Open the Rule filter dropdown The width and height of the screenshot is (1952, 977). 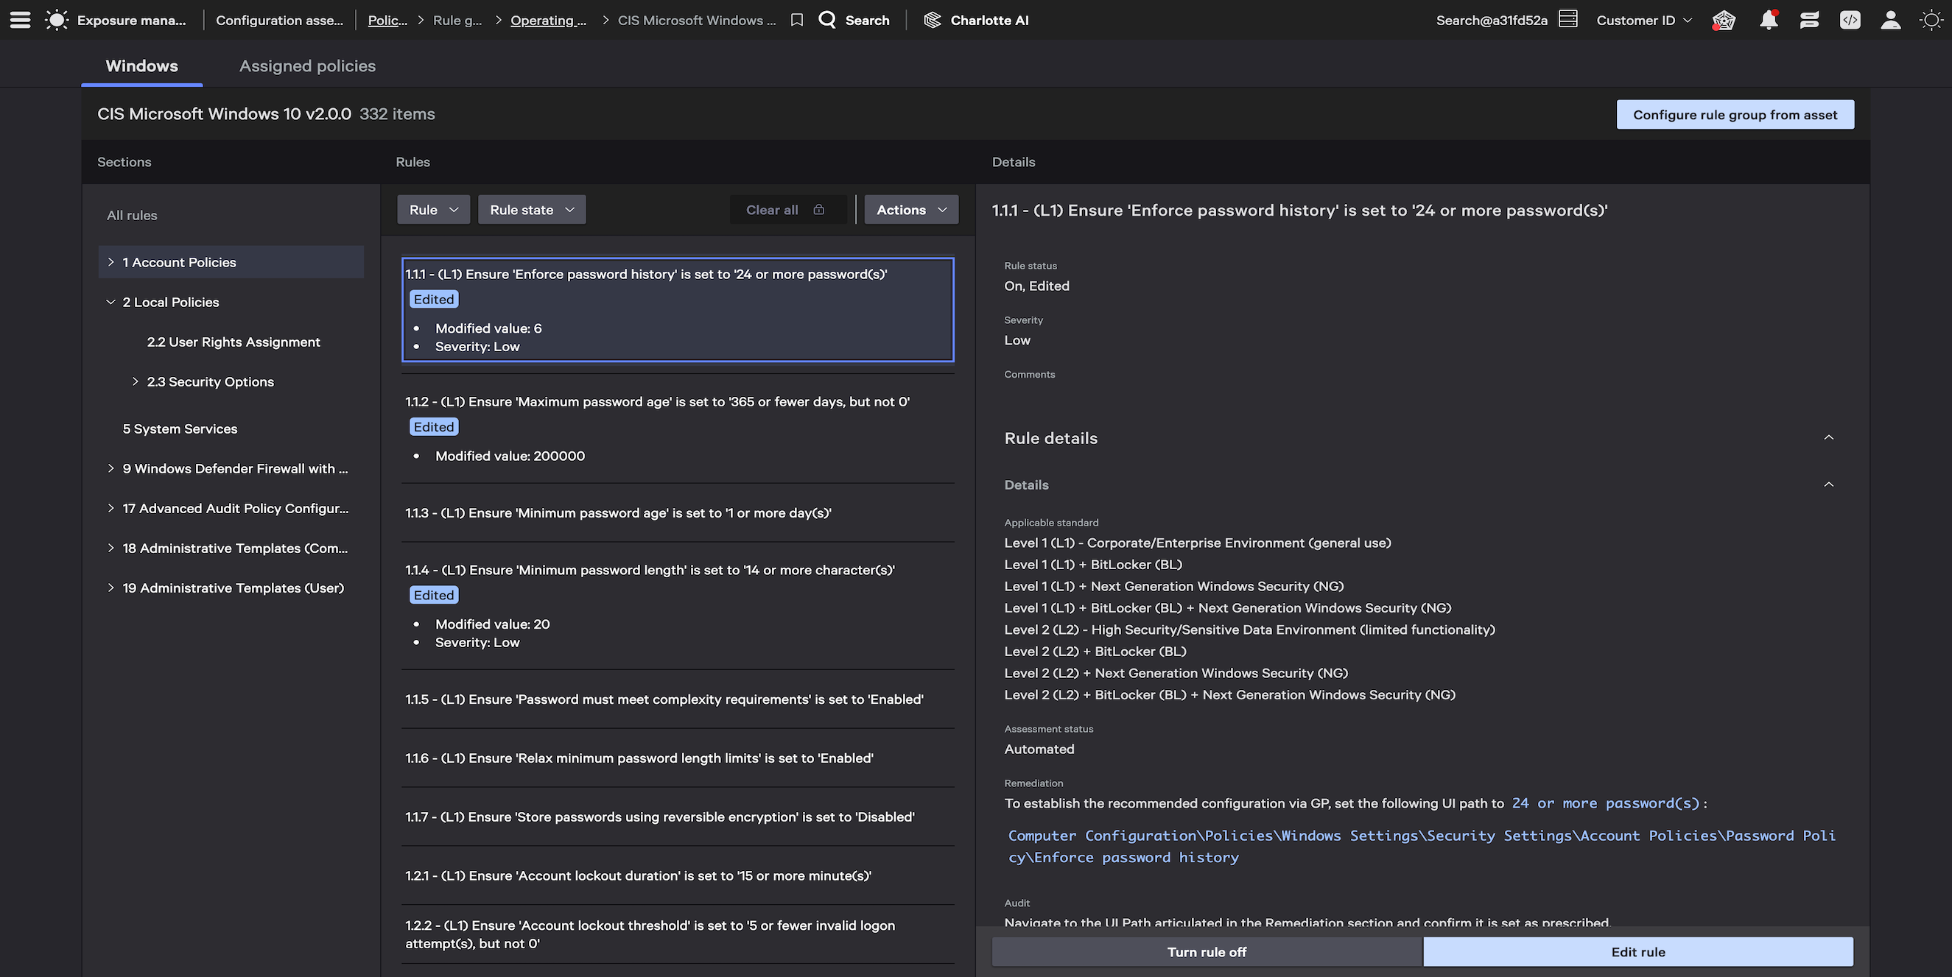[433, 210]
